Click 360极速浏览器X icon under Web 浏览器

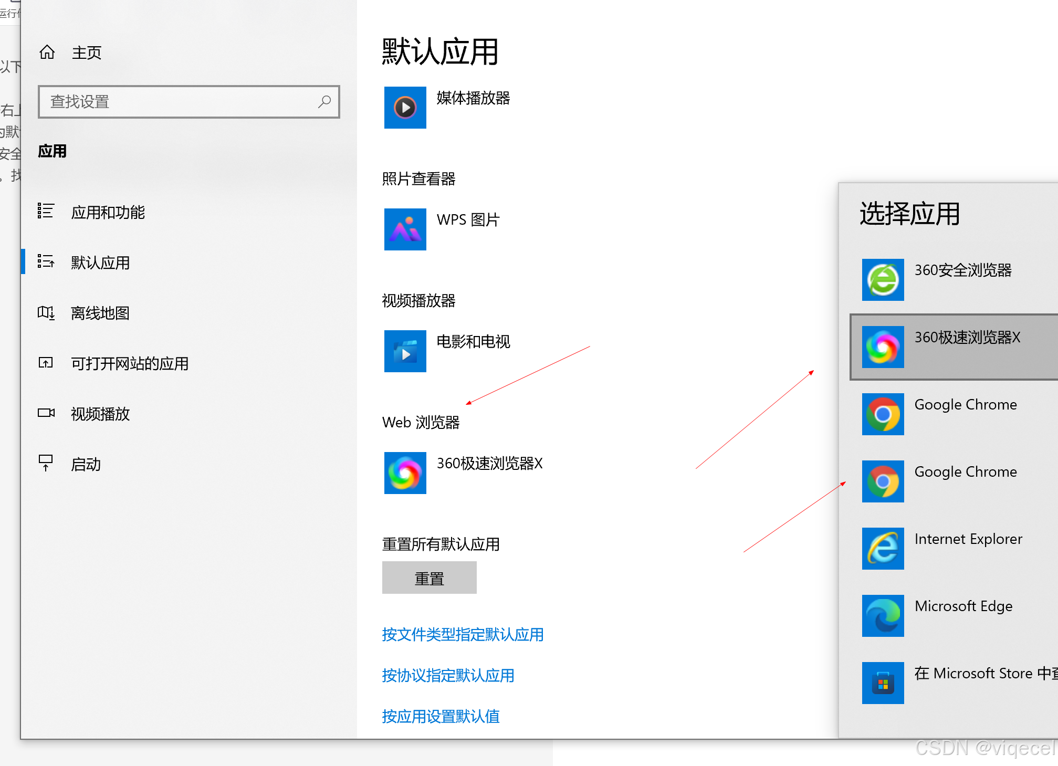pos(405,473)
